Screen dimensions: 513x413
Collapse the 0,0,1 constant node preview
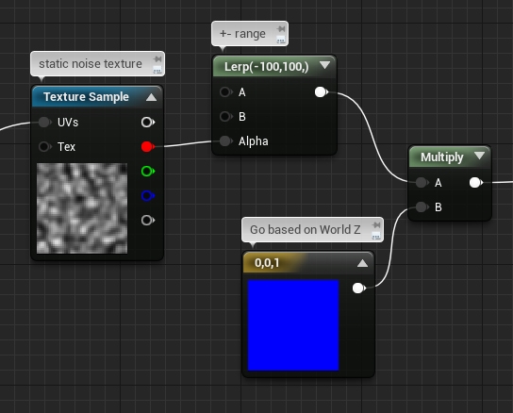362,263
